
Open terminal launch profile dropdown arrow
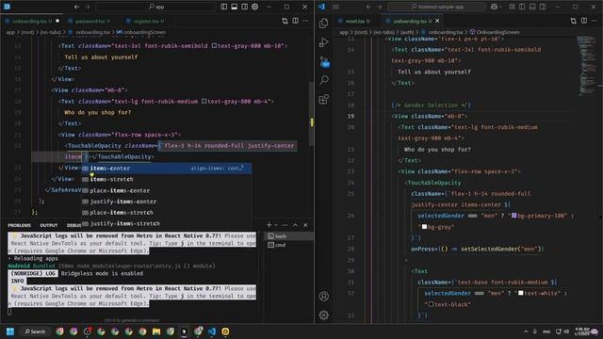[276, 225]
